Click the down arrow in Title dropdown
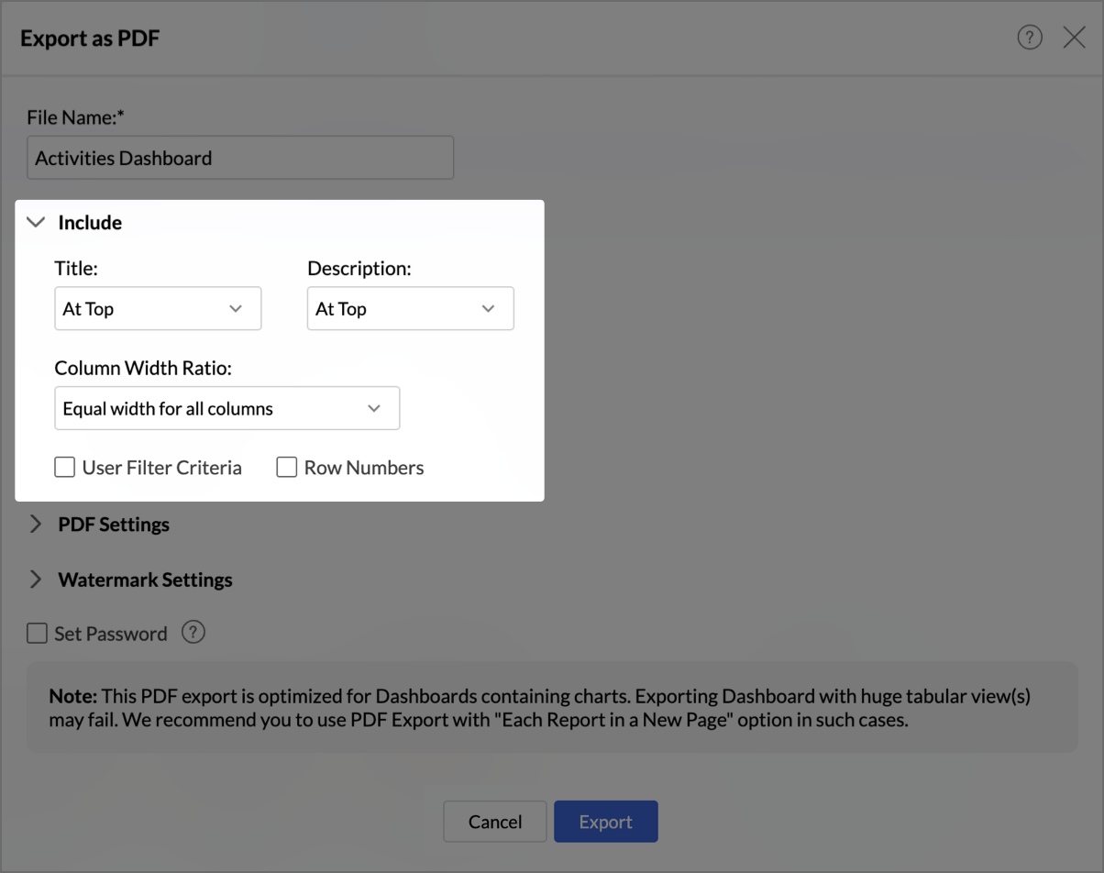Image resolution: width=1104 pixels, height=873 pixels. [236, 309]
